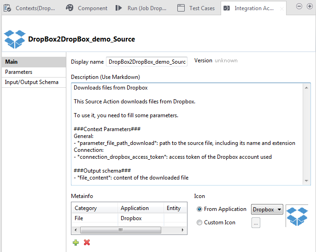Delete metainfo row with red X
Viewport: 316px width, 252px height.
coord(87,242)
